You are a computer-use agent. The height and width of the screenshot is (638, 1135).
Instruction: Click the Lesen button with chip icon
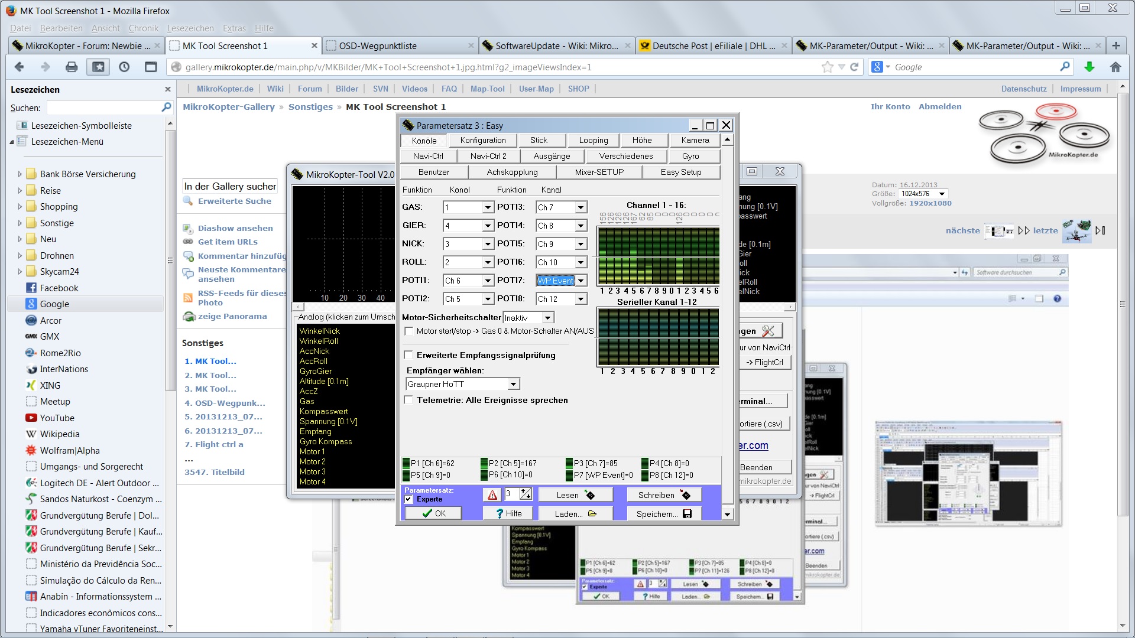575,495
